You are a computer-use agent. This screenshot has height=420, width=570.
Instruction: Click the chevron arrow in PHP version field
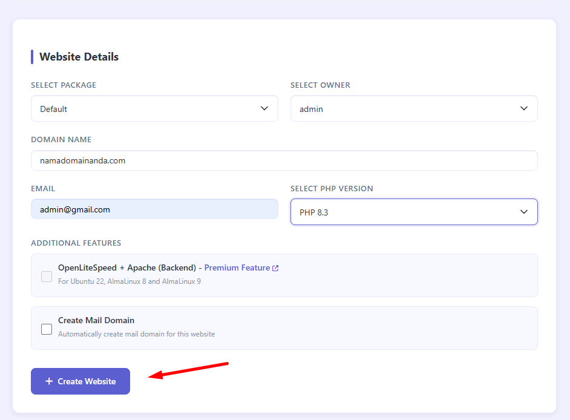524,212
